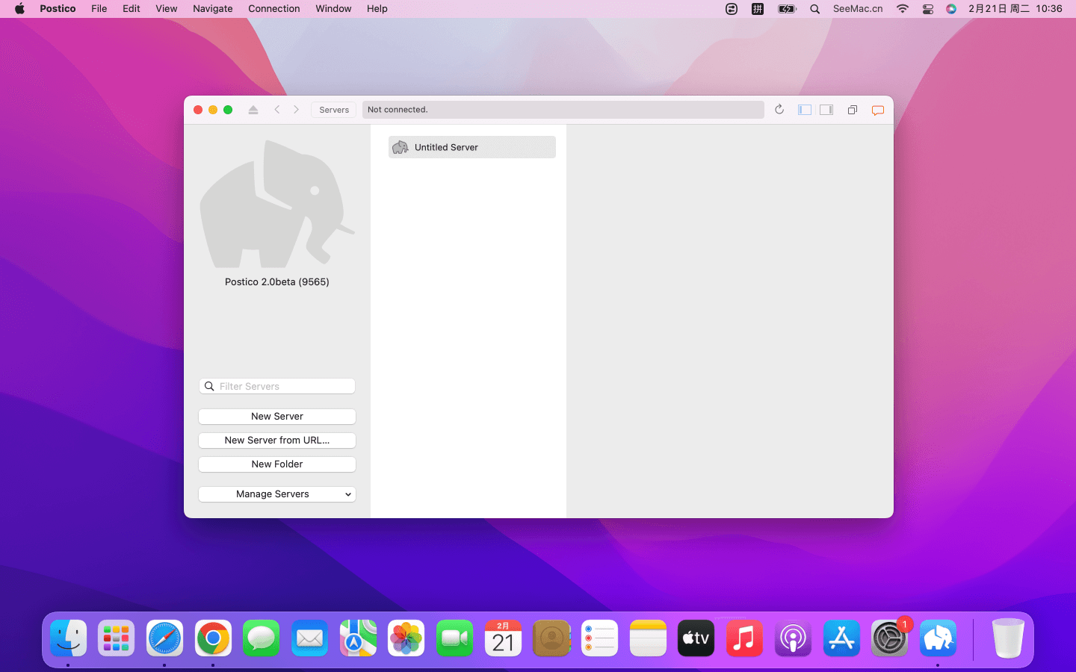Click the New Server button
The width and height of the screenshot is (1076, 672).
click(277, 417)
